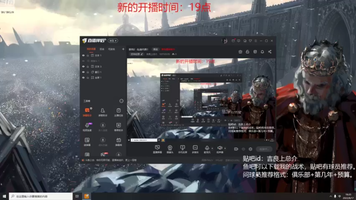The width and height of the screenshot is (356, 200).
Task: Open the hamburger menu in title bar
Action: (x=255, y=41)
